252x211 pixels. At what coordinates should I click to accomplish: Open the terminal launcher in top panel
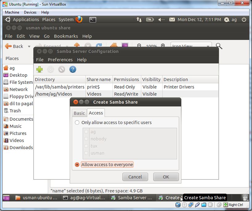[x=93, y=20]
